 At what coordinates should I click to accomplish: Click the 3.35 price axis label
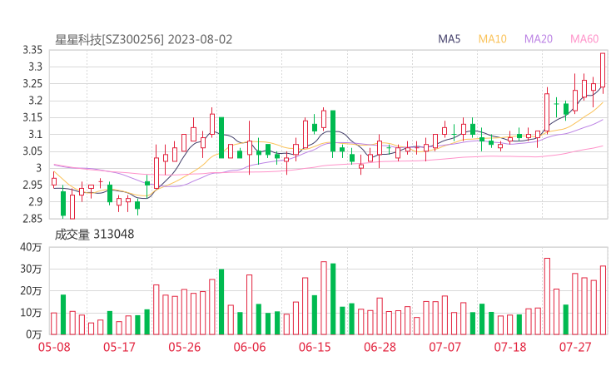[32, 50]
